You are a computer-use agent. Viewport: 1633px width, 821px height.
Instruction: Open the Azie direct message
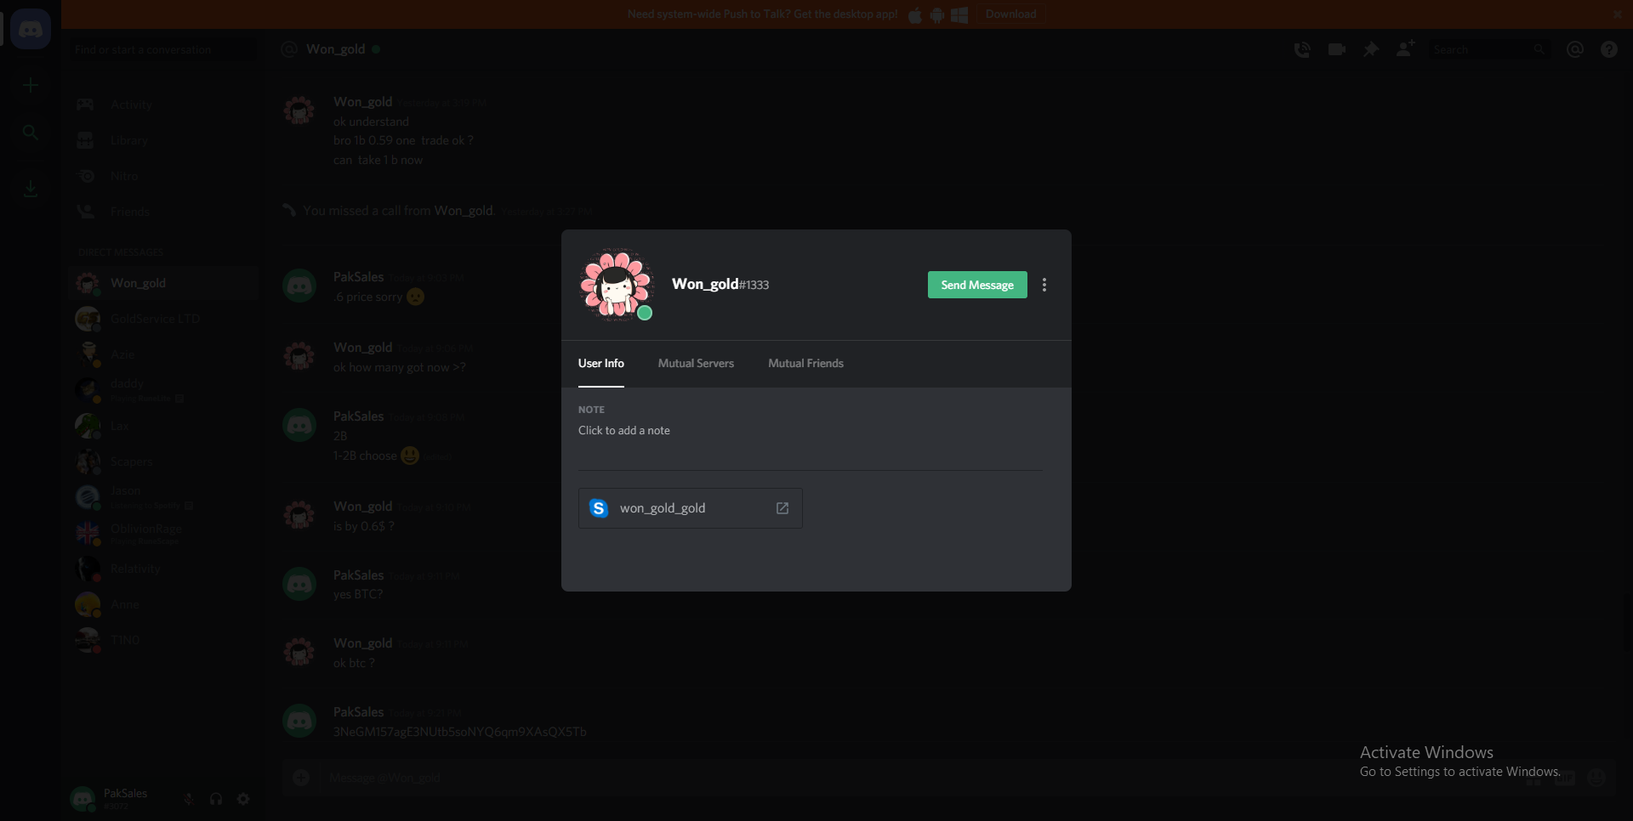click(163, 354)
